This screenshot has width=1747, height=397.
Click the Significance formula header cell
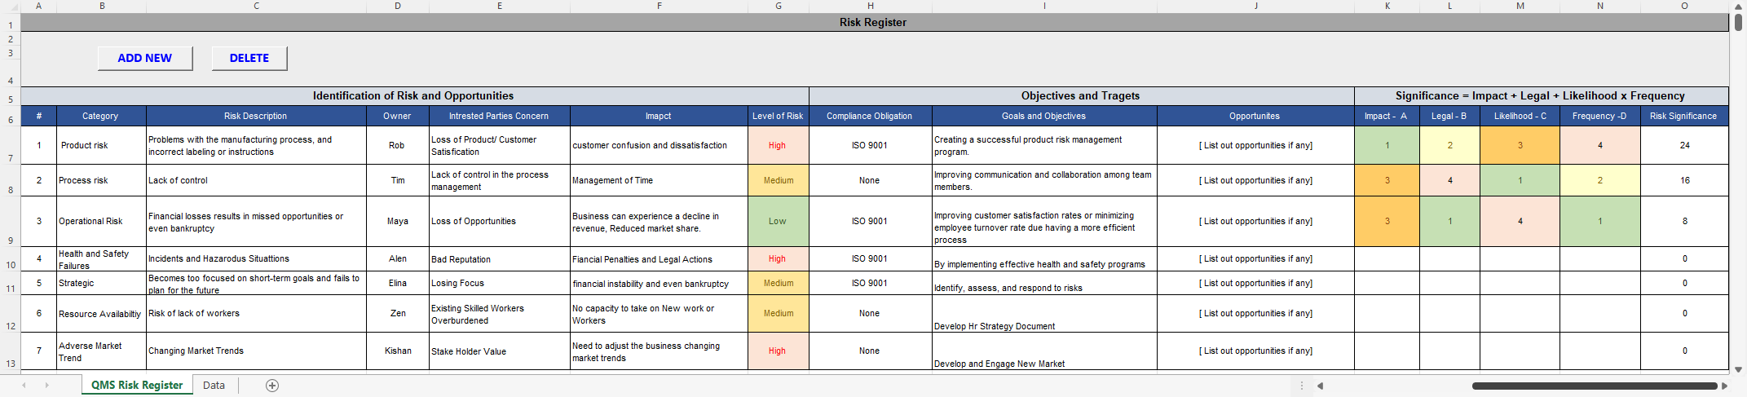point(1541,95)
